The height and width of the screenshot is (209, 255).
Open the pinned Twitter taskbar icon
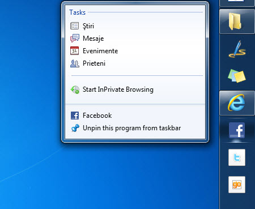coord(237,157)
